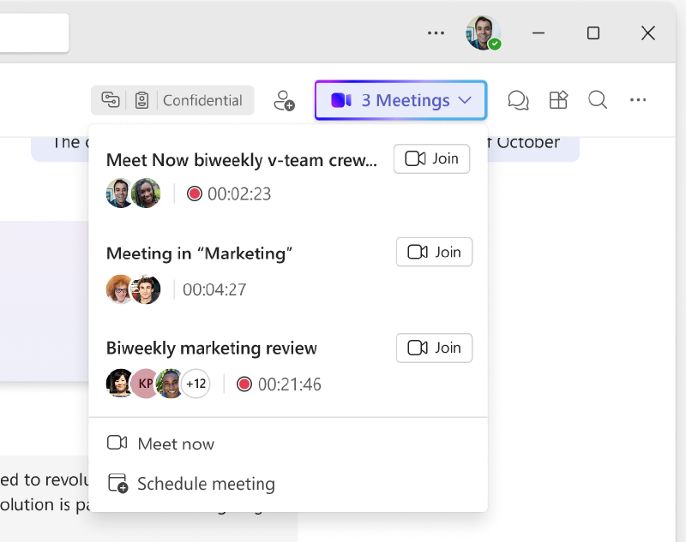Click the copy link icon before Confidential
This screenshot has width=686, height=542.
pyautogui.click(x=110, y=100)
